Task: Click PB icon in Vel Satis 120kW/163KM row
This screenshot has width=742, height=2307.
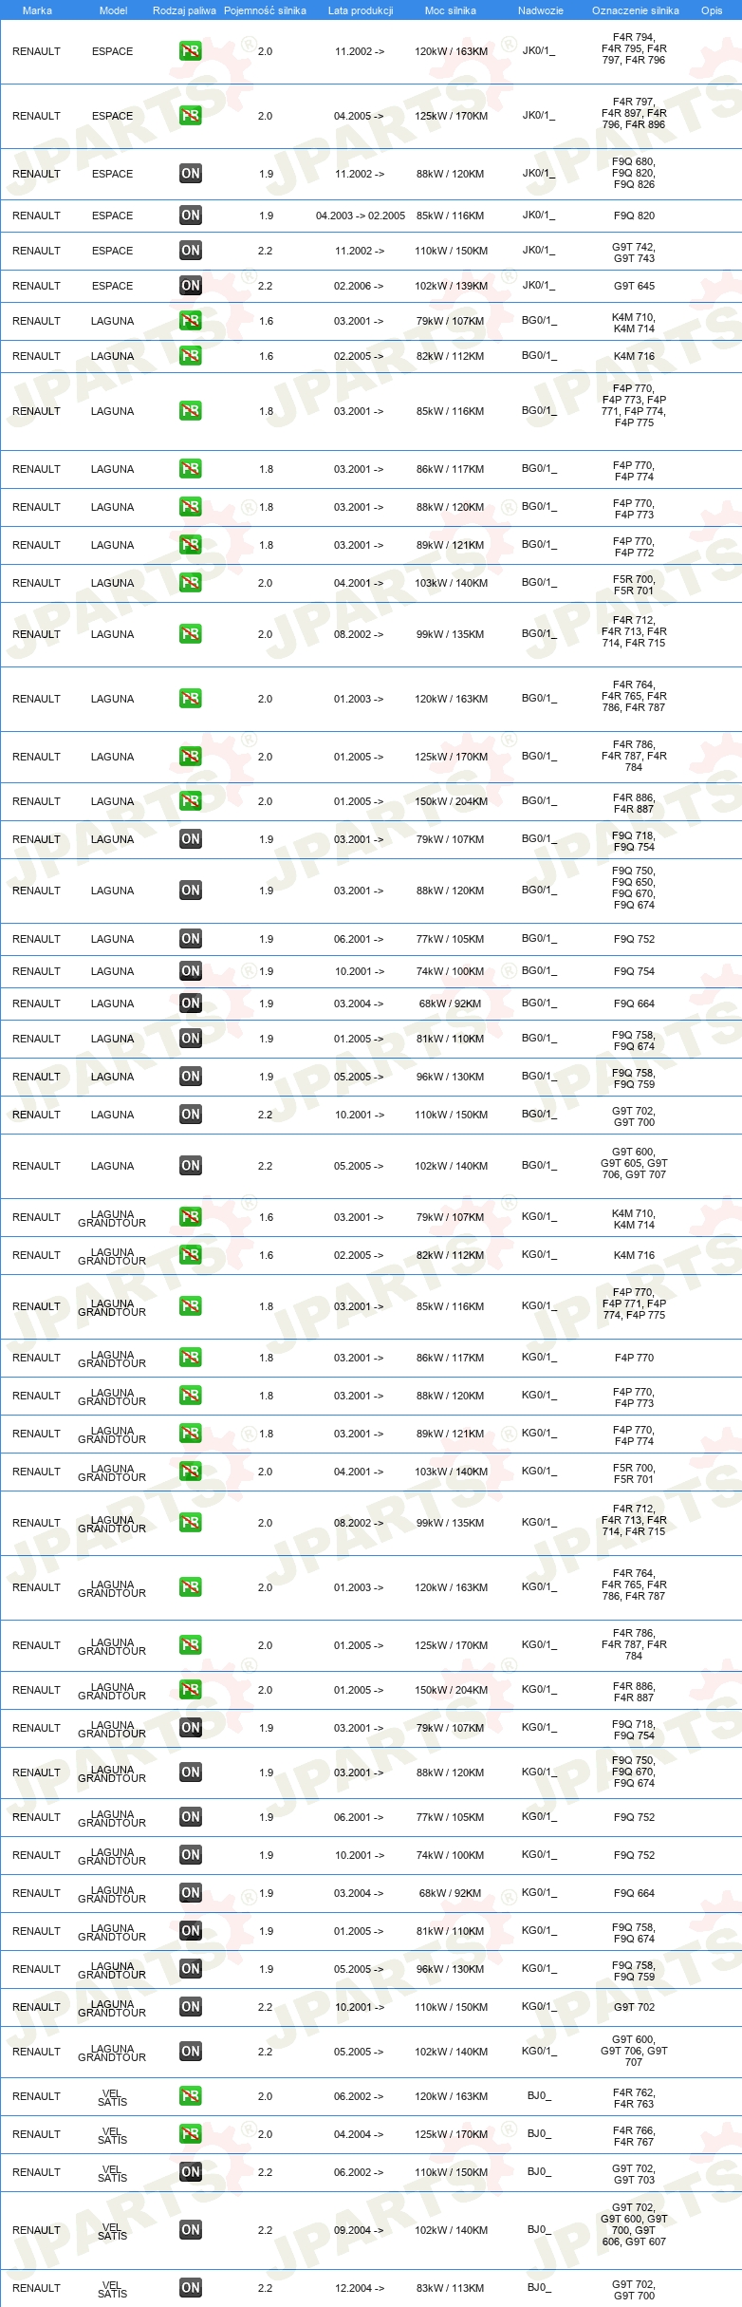Action: (191, 2096)
